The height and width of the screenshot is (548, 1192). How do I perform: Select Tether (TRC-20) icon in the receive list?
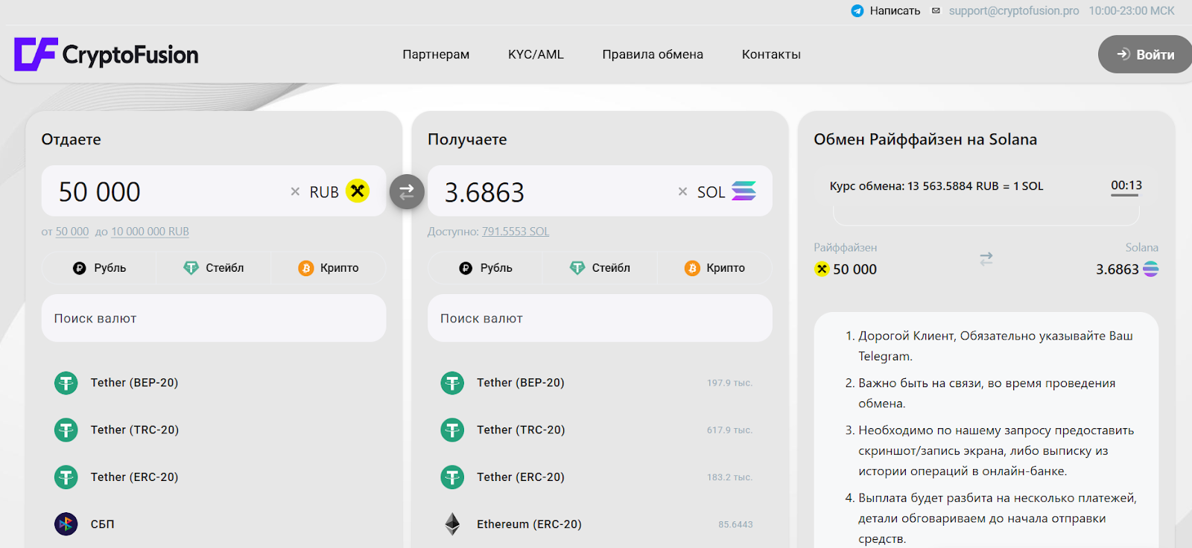[452, 430]
